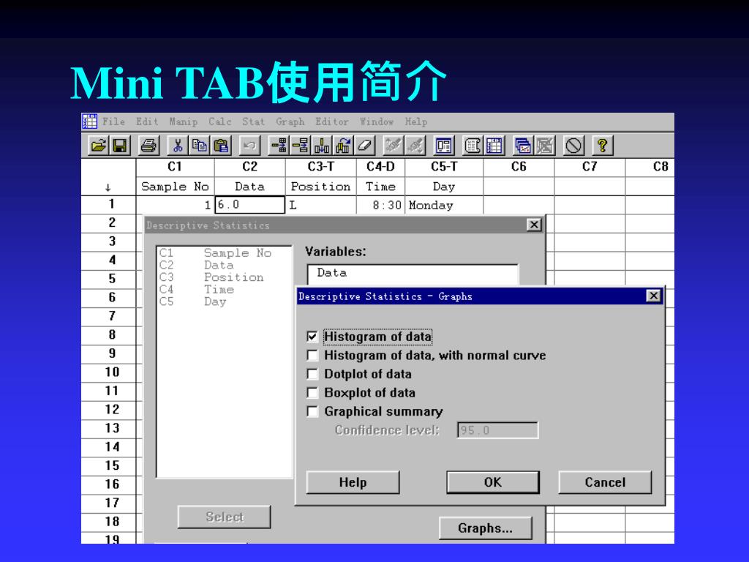Click the C5-T column header

pyautogui.click(x=444, y=167)
